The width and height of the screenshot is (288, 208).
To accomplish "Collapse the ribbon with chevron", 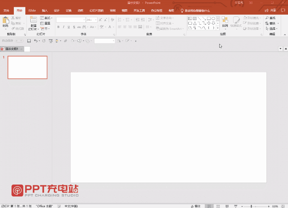I will click(x=285, y=35).
